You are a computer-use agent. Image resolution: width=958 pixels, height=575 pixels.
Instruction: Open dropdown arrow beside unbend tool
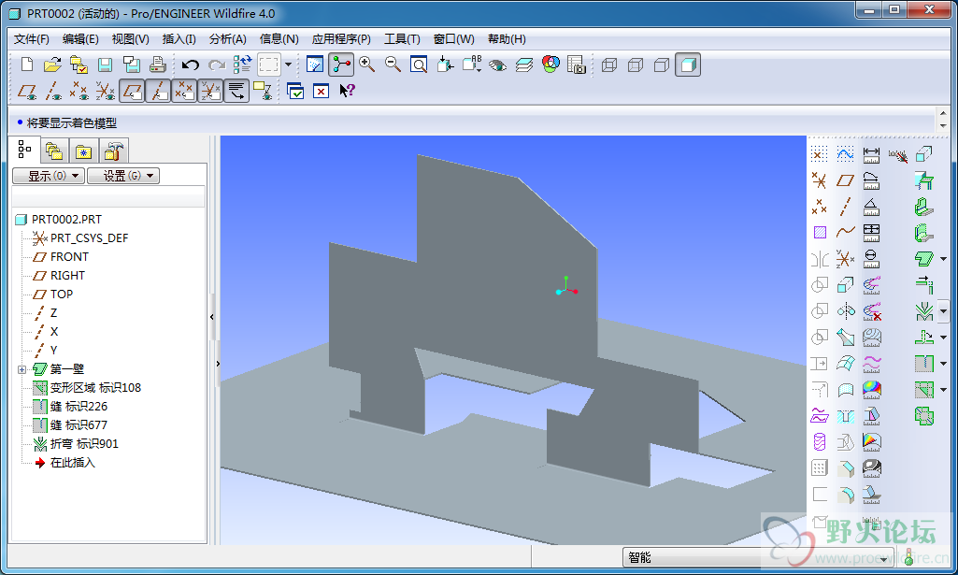tap(943, 338)
